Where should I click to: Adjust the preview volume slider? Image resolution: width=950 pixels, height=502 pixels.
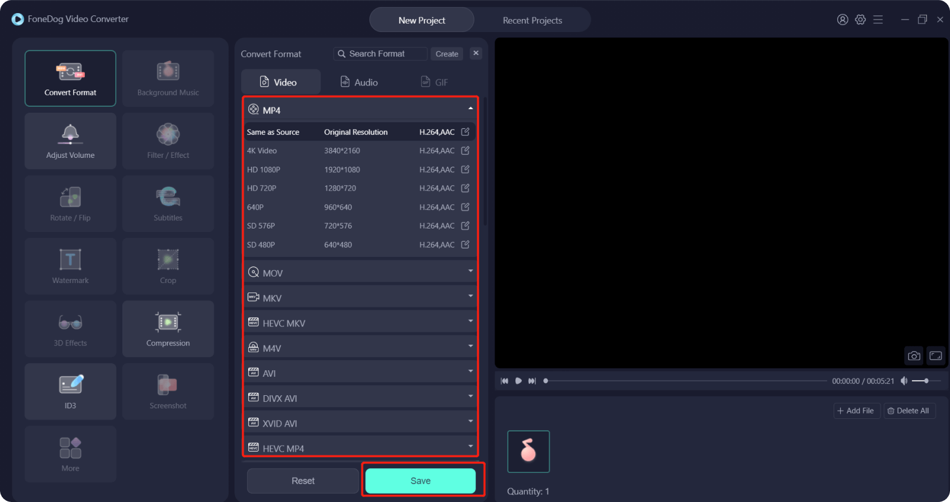(926, 381)
